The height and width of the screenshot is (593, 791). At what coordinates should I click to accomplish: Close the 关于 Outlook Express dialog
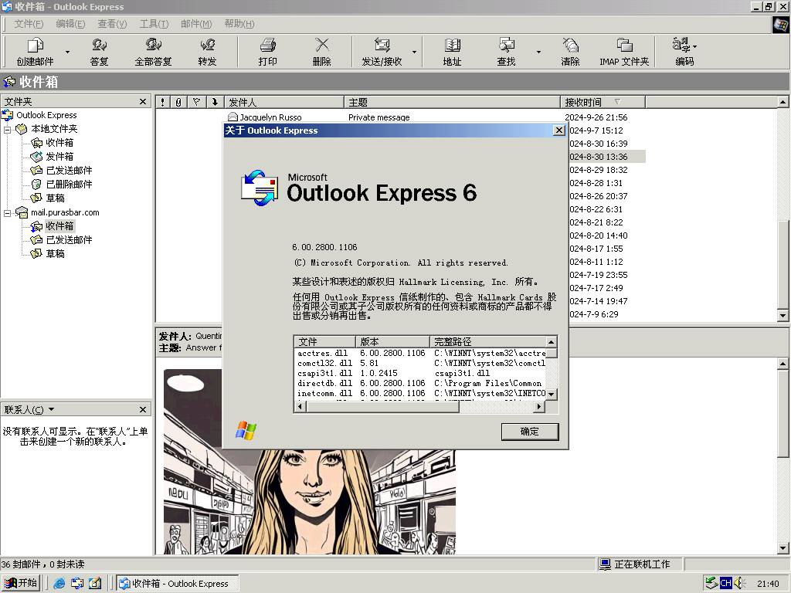pos(559,130)
